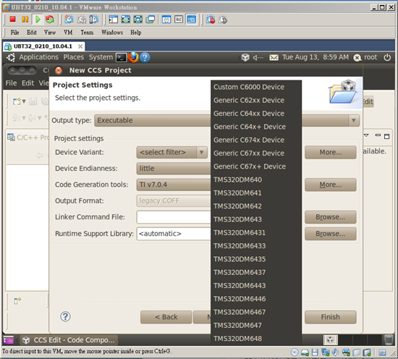Open Device Endianness little dropdown
The width and height of the screenshot is (398, 359).
[174, 169]
